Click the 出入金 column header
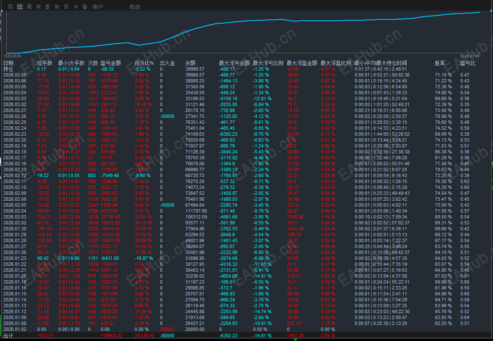Viewport: 493px width, 341px height. coord(167,63)
